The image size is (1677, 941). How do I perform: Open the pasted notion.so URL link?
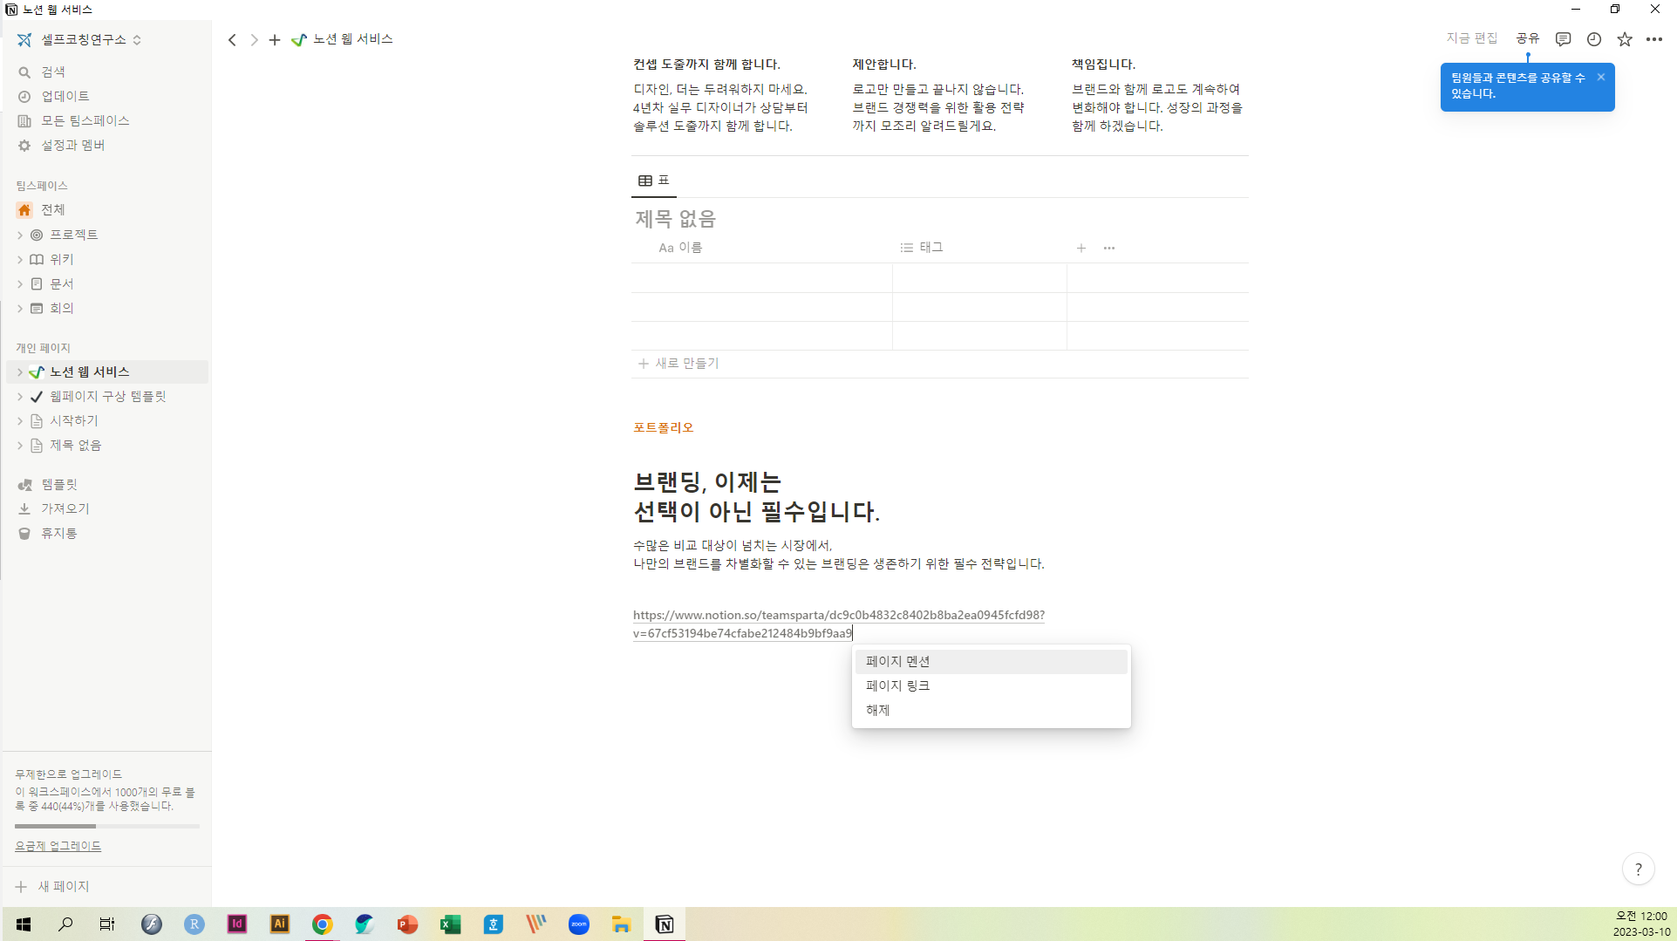pos(838,624)
